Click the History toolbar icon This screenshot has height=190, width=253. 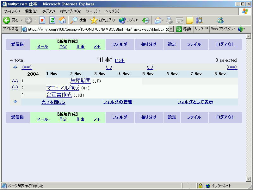point(146,20)
